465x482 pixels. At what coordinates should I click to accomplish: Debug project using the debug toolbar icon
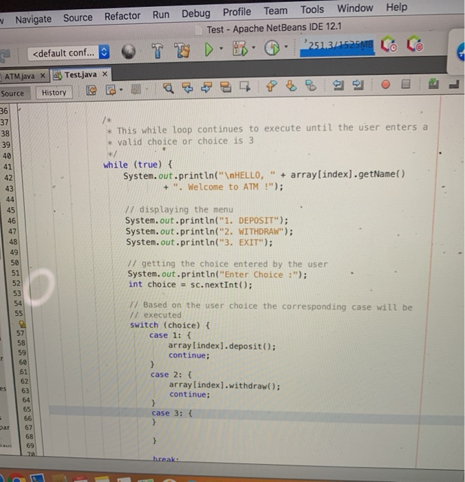241,49
